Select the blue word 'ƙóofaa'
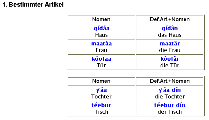The image size is (209, 120). point(102,59)
